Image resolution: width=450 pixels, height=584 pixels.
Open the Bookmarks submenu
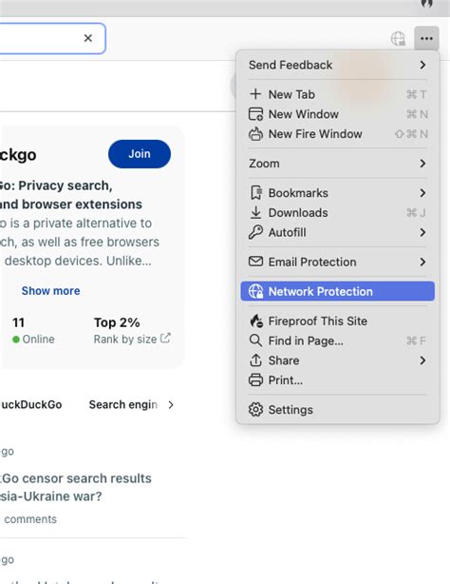click(337, 192)
